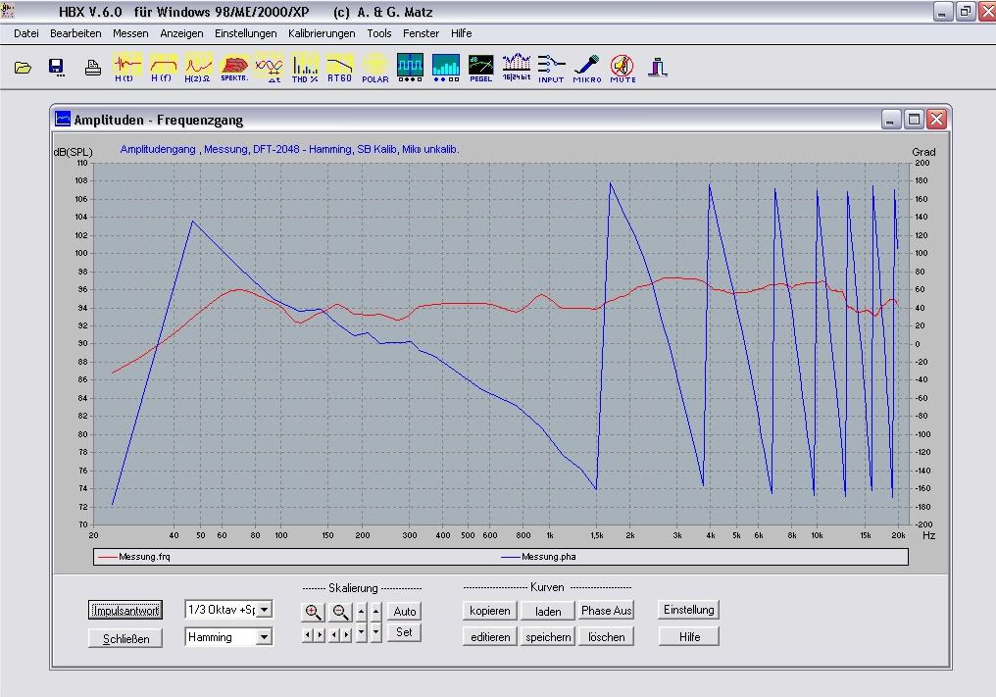
Task: Open the Fenster menu
Action: (x=422, y=33)
